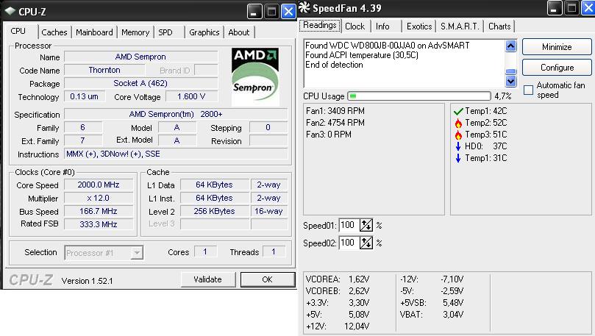Click the +12V '12,04V' voltage reading
The height and width of the screenshot is (336, 595).
357,326
